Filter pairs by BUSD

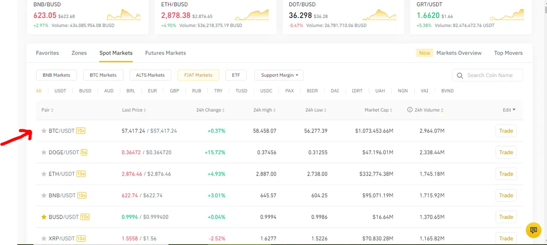pyautogui.click(x=85, y=91)
